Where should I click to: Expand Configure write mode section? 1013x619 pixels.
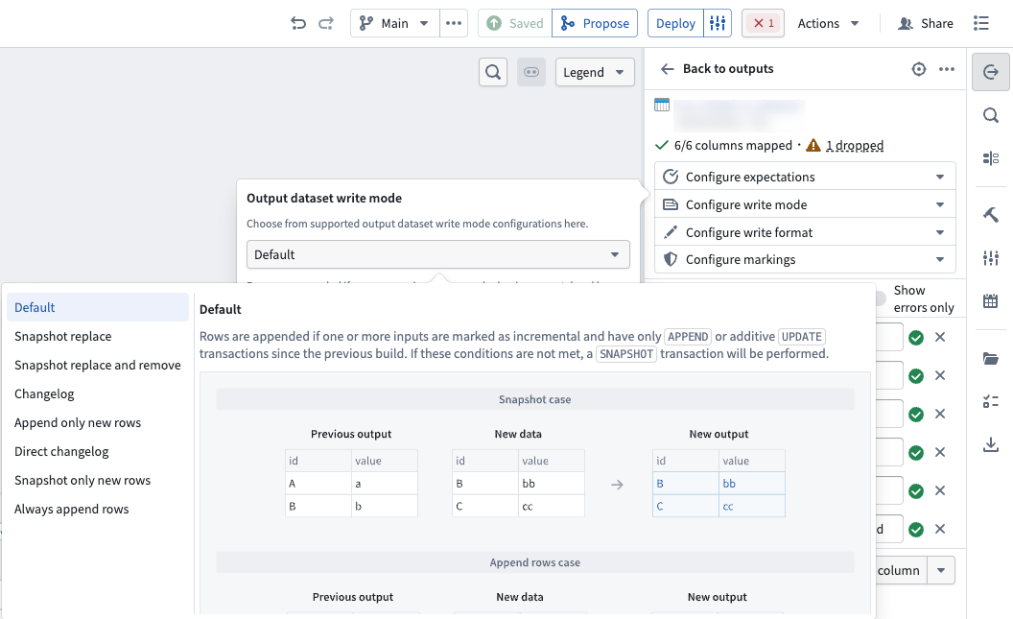805,204
